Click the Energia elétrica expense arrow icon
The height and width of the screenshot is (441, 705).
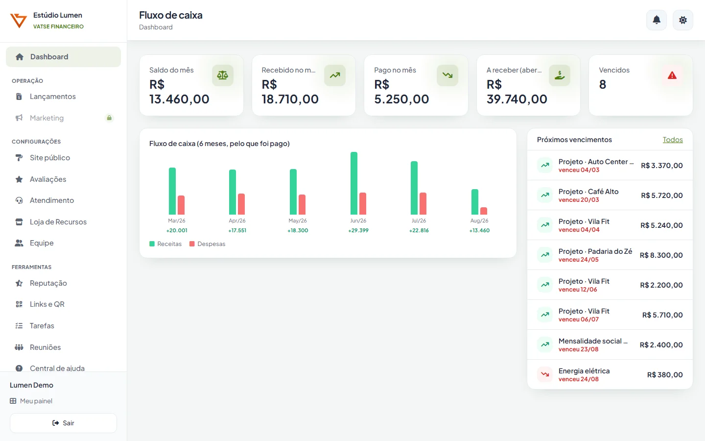[545, 374]
